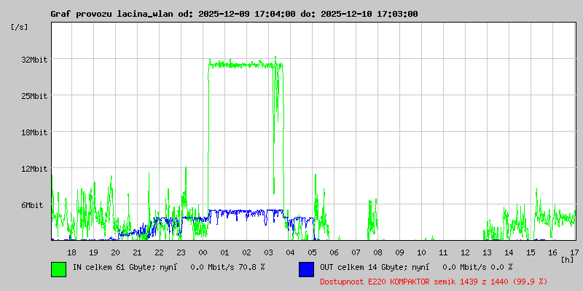
Task: Click the '01' hour label on x-axis
Action: 224,252
